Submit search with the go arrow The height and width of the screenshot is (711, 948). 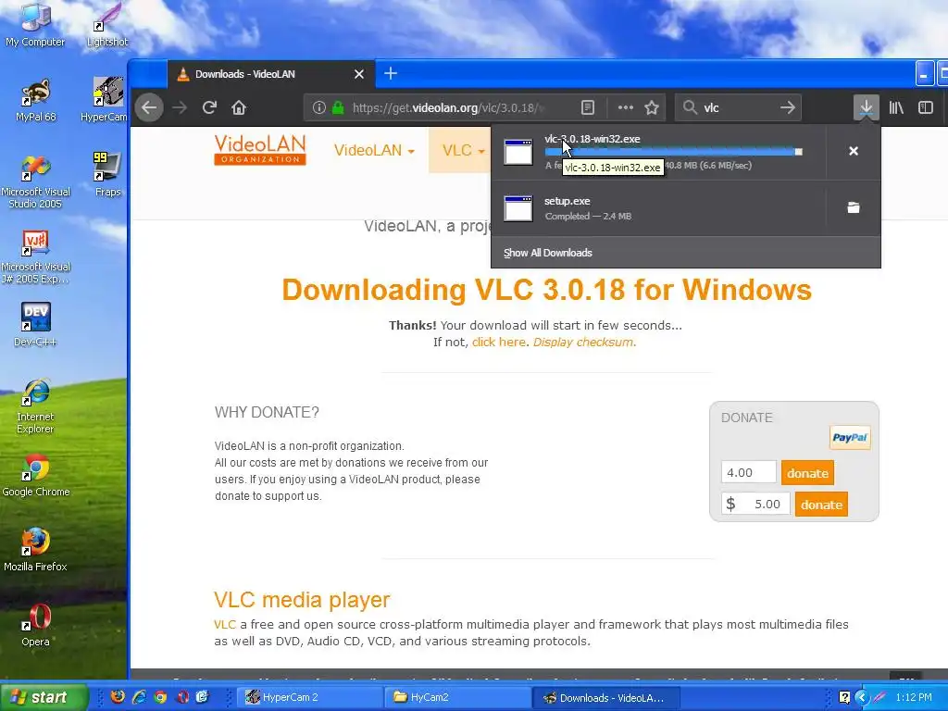coord(787,107)
